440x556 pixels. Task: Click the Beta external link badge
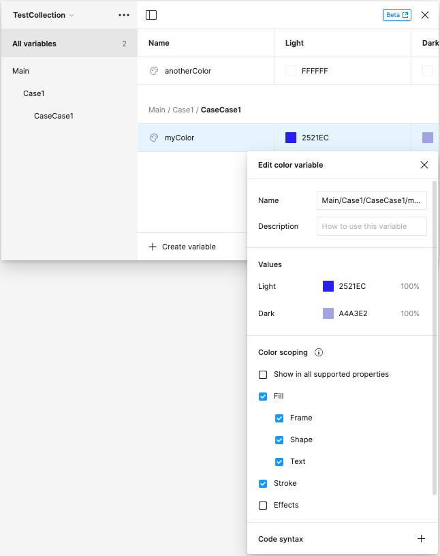[x=396, y=15]
